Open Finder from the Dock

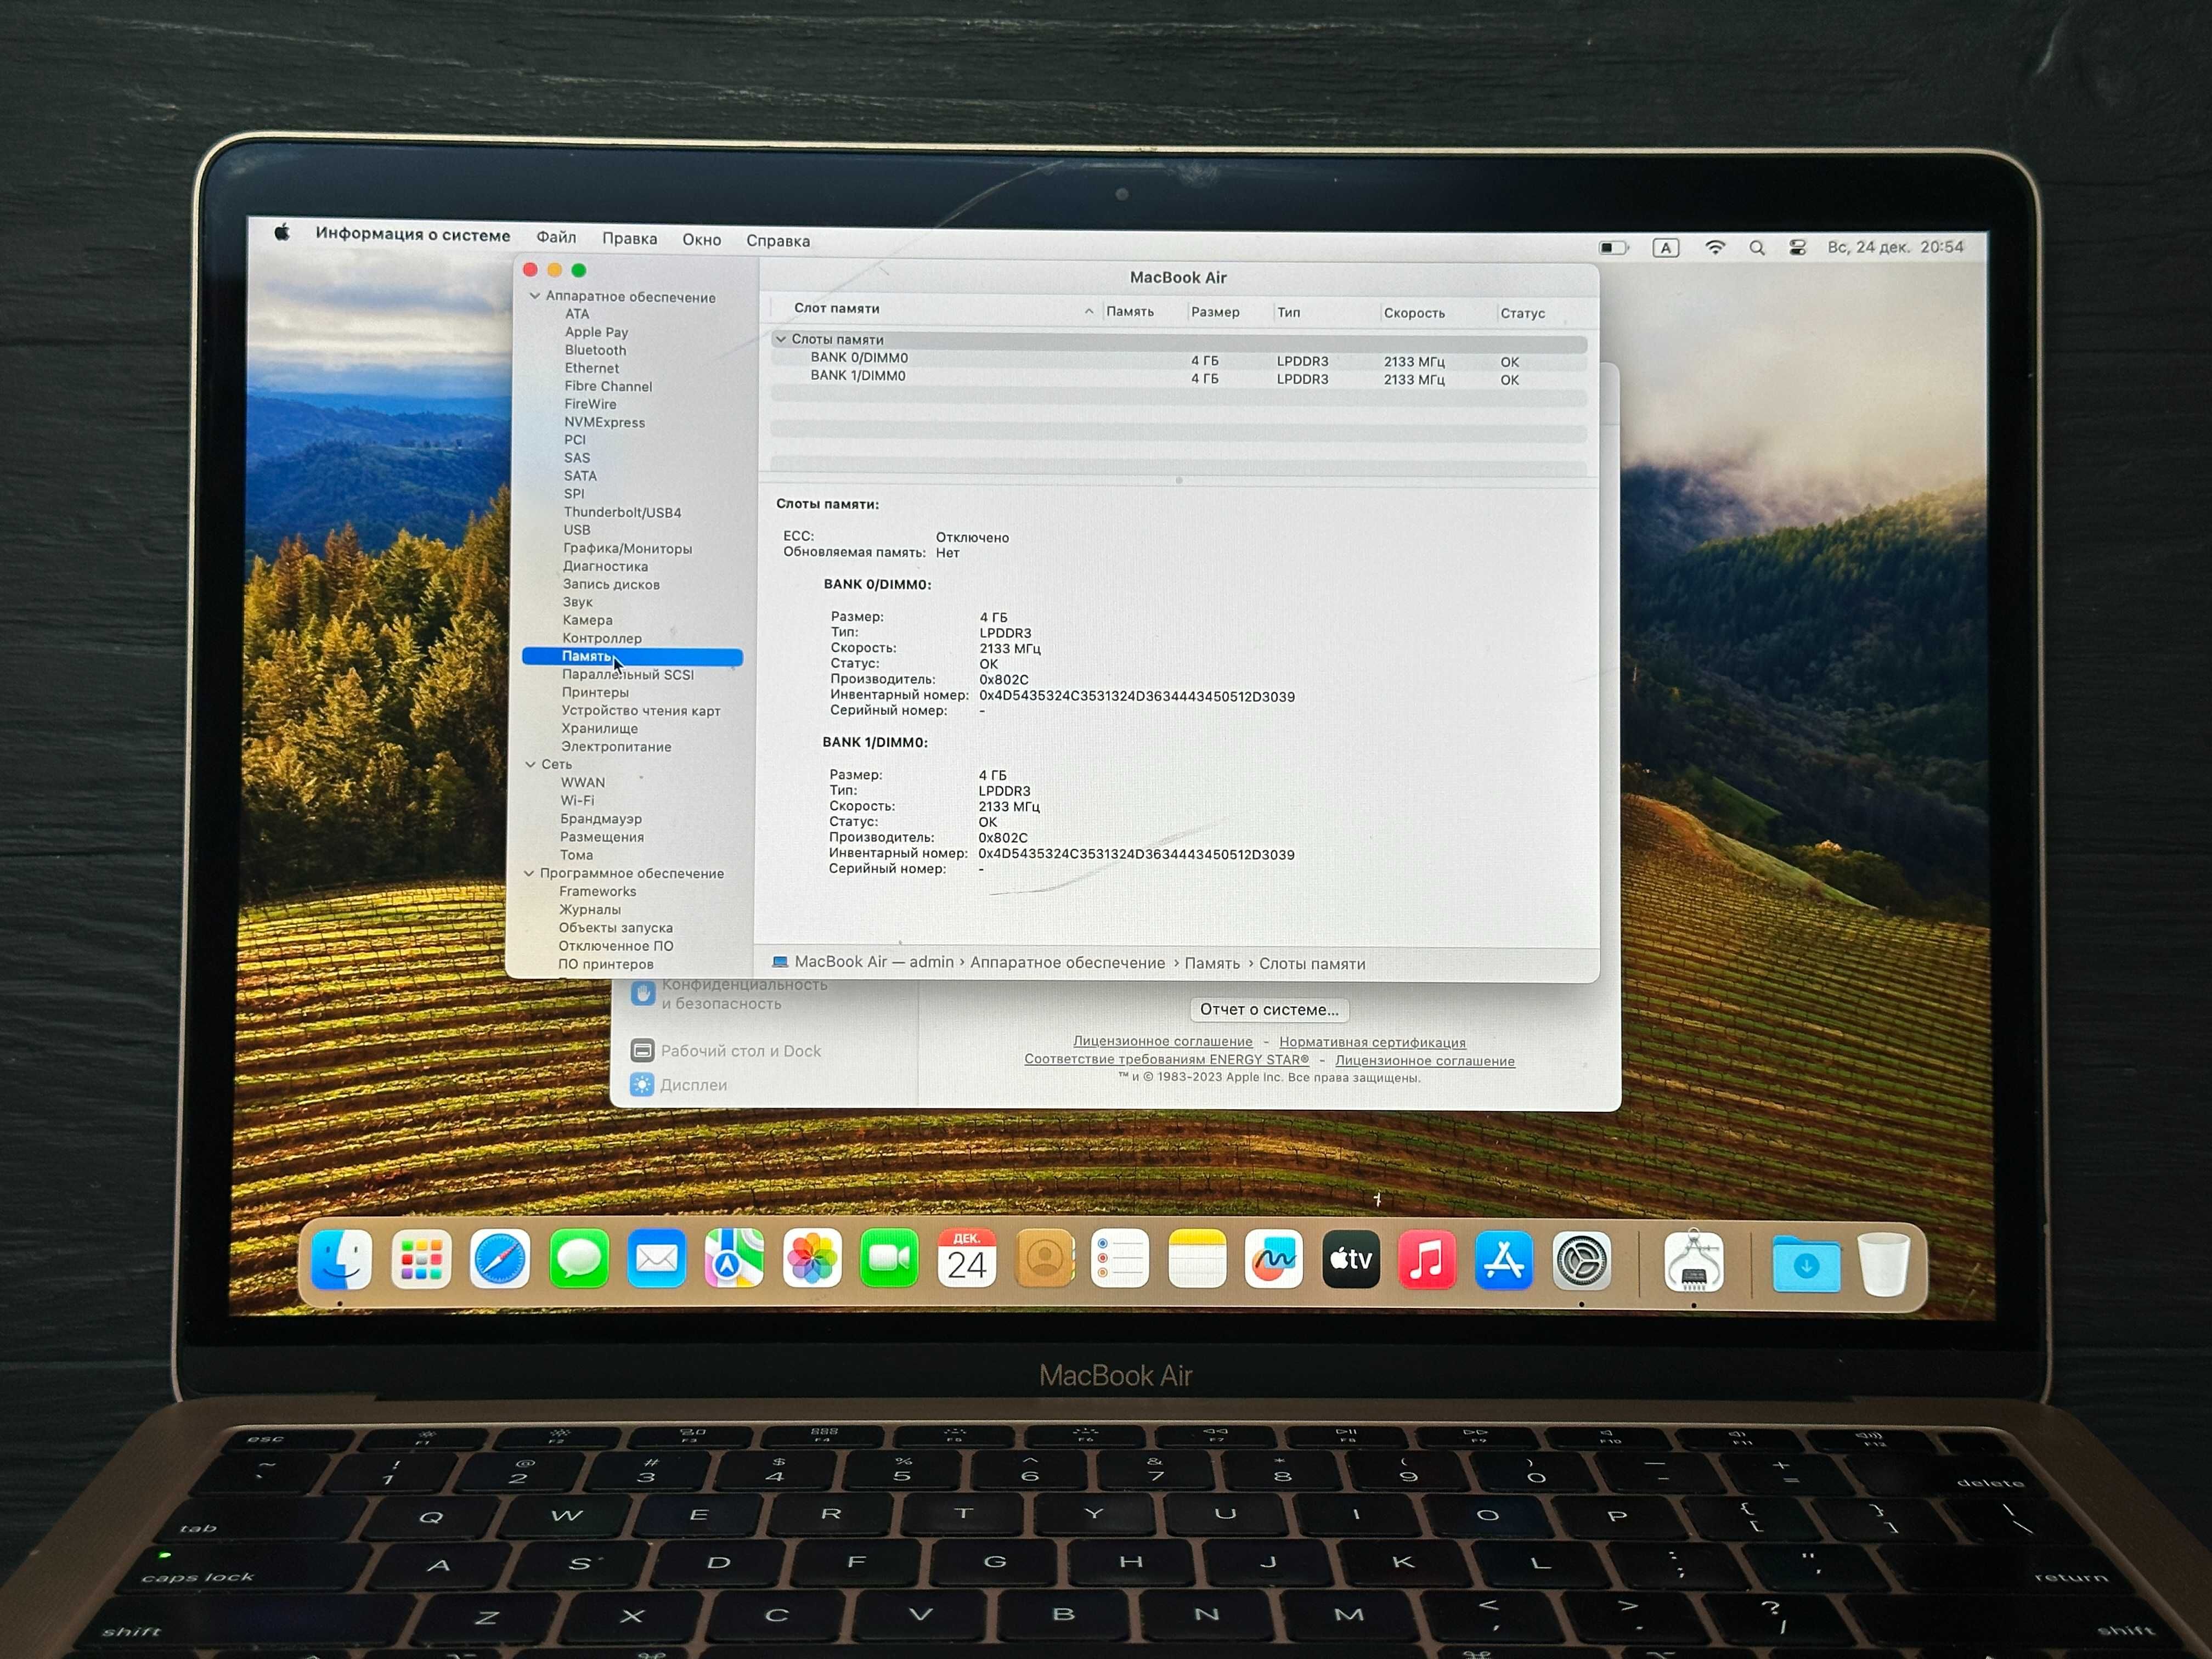click(342, 1259)
